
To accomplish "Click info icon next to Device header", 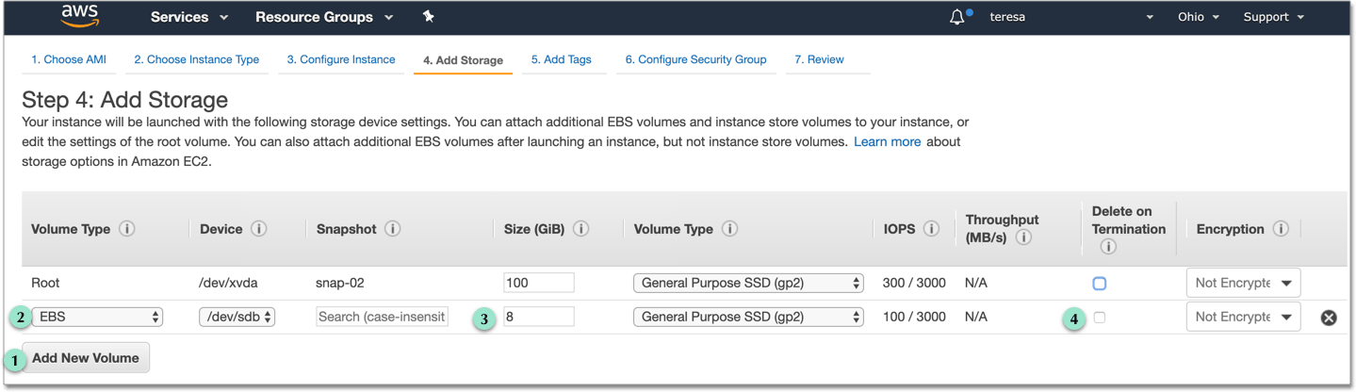I will pos(259,229).
